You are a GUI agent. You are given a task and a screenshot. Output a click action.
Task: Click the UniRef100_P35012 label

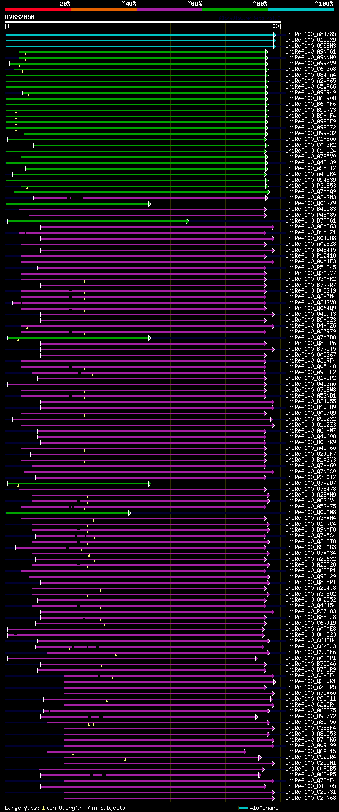click(x=310, y=478)
